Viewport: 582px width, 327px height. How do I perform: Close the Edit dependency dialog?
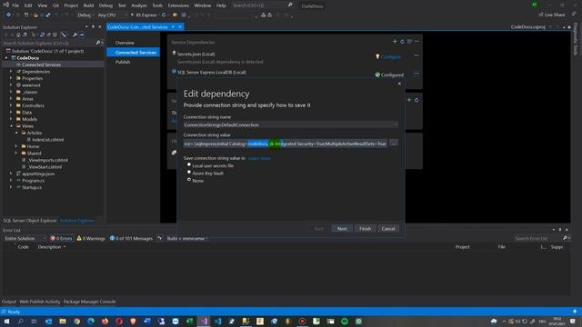coord(399,84)
